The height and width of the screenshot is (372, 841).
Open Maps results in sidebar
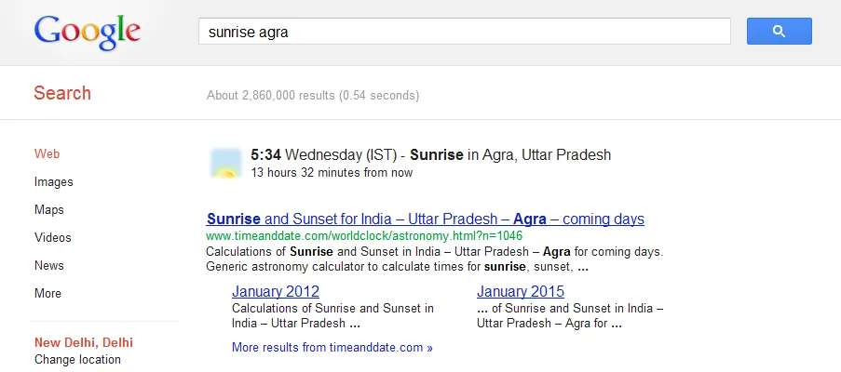(48, 210)
